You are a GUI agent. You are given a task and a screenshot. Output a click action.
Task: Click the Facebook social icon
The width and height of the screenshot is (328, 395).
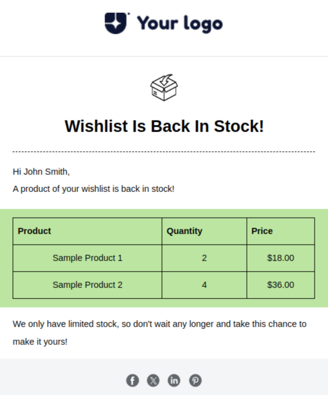tap(133, 380)
